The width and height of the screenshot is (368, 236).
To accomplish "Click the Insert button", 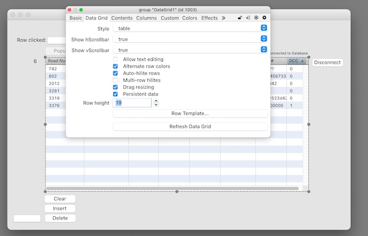I will coord(60,208).
